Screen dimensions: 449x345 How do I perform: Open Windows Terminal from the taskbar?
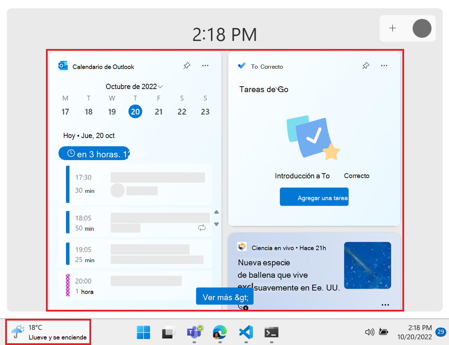pos(271,332)
